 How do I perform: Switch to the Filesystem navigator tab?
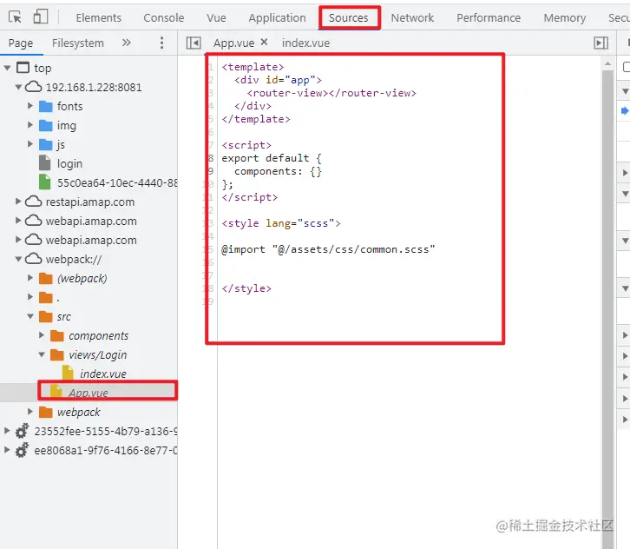point(77,43)
